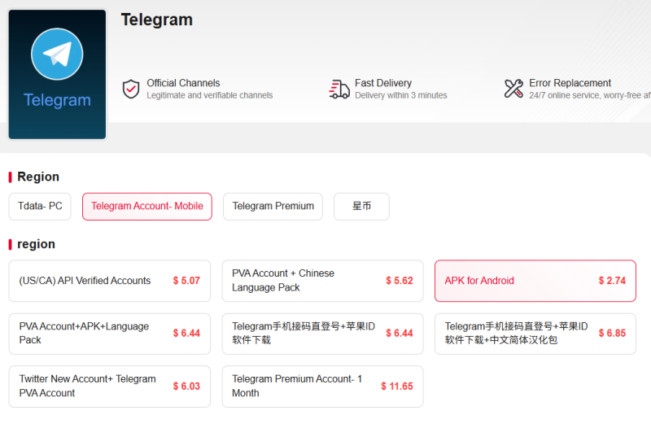Choose Telegram Premium Account- 1 Month card
This screenshot has width=651, height=428.
click(322, 386)
